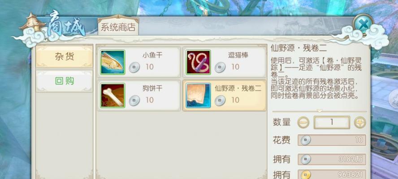The width and height of the screenshot is (398, 179).
Task: Select the 逗猫棒 cat teaser icon
Action: click(198, 62)
